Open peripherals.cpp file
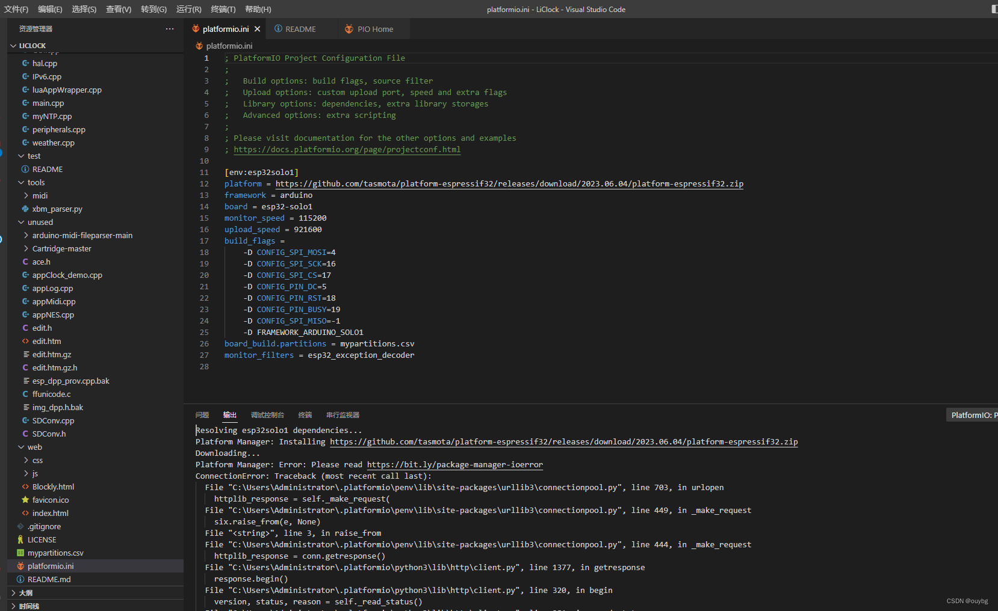This screenshot has height=611, width=998. [x=59, y=129]
